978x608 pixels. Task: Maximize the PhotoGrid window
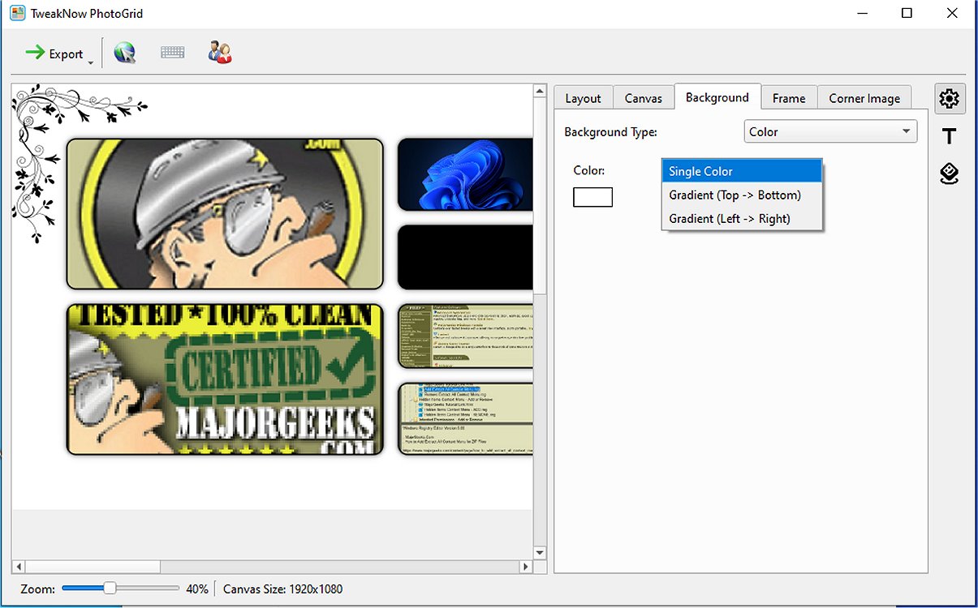[907, 14]
